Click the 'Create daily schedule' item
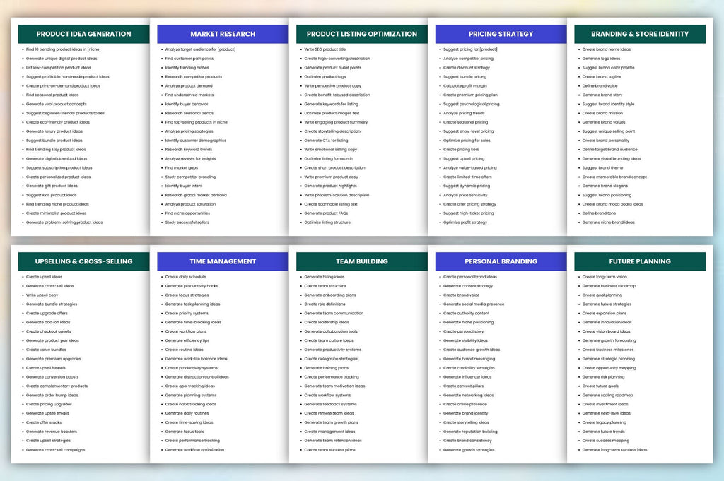724x481 pixels. pos(185,277)
